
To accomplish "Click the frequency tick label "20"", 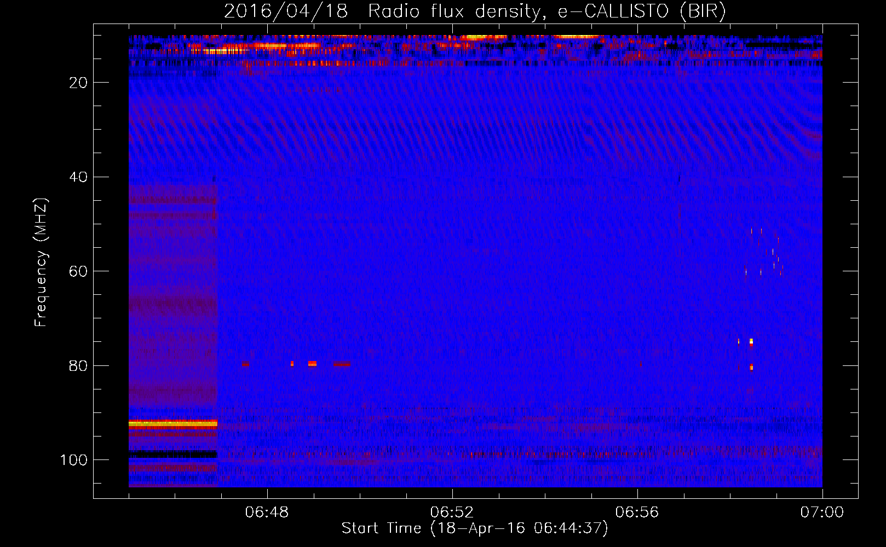I will [x=78, y=83].
